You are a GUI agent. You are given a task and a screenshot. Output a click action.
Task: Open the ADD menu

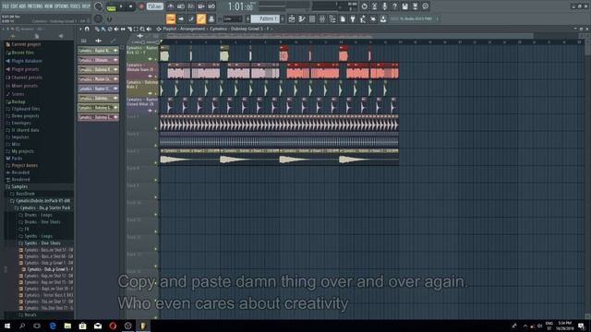[x=22, y=6]
